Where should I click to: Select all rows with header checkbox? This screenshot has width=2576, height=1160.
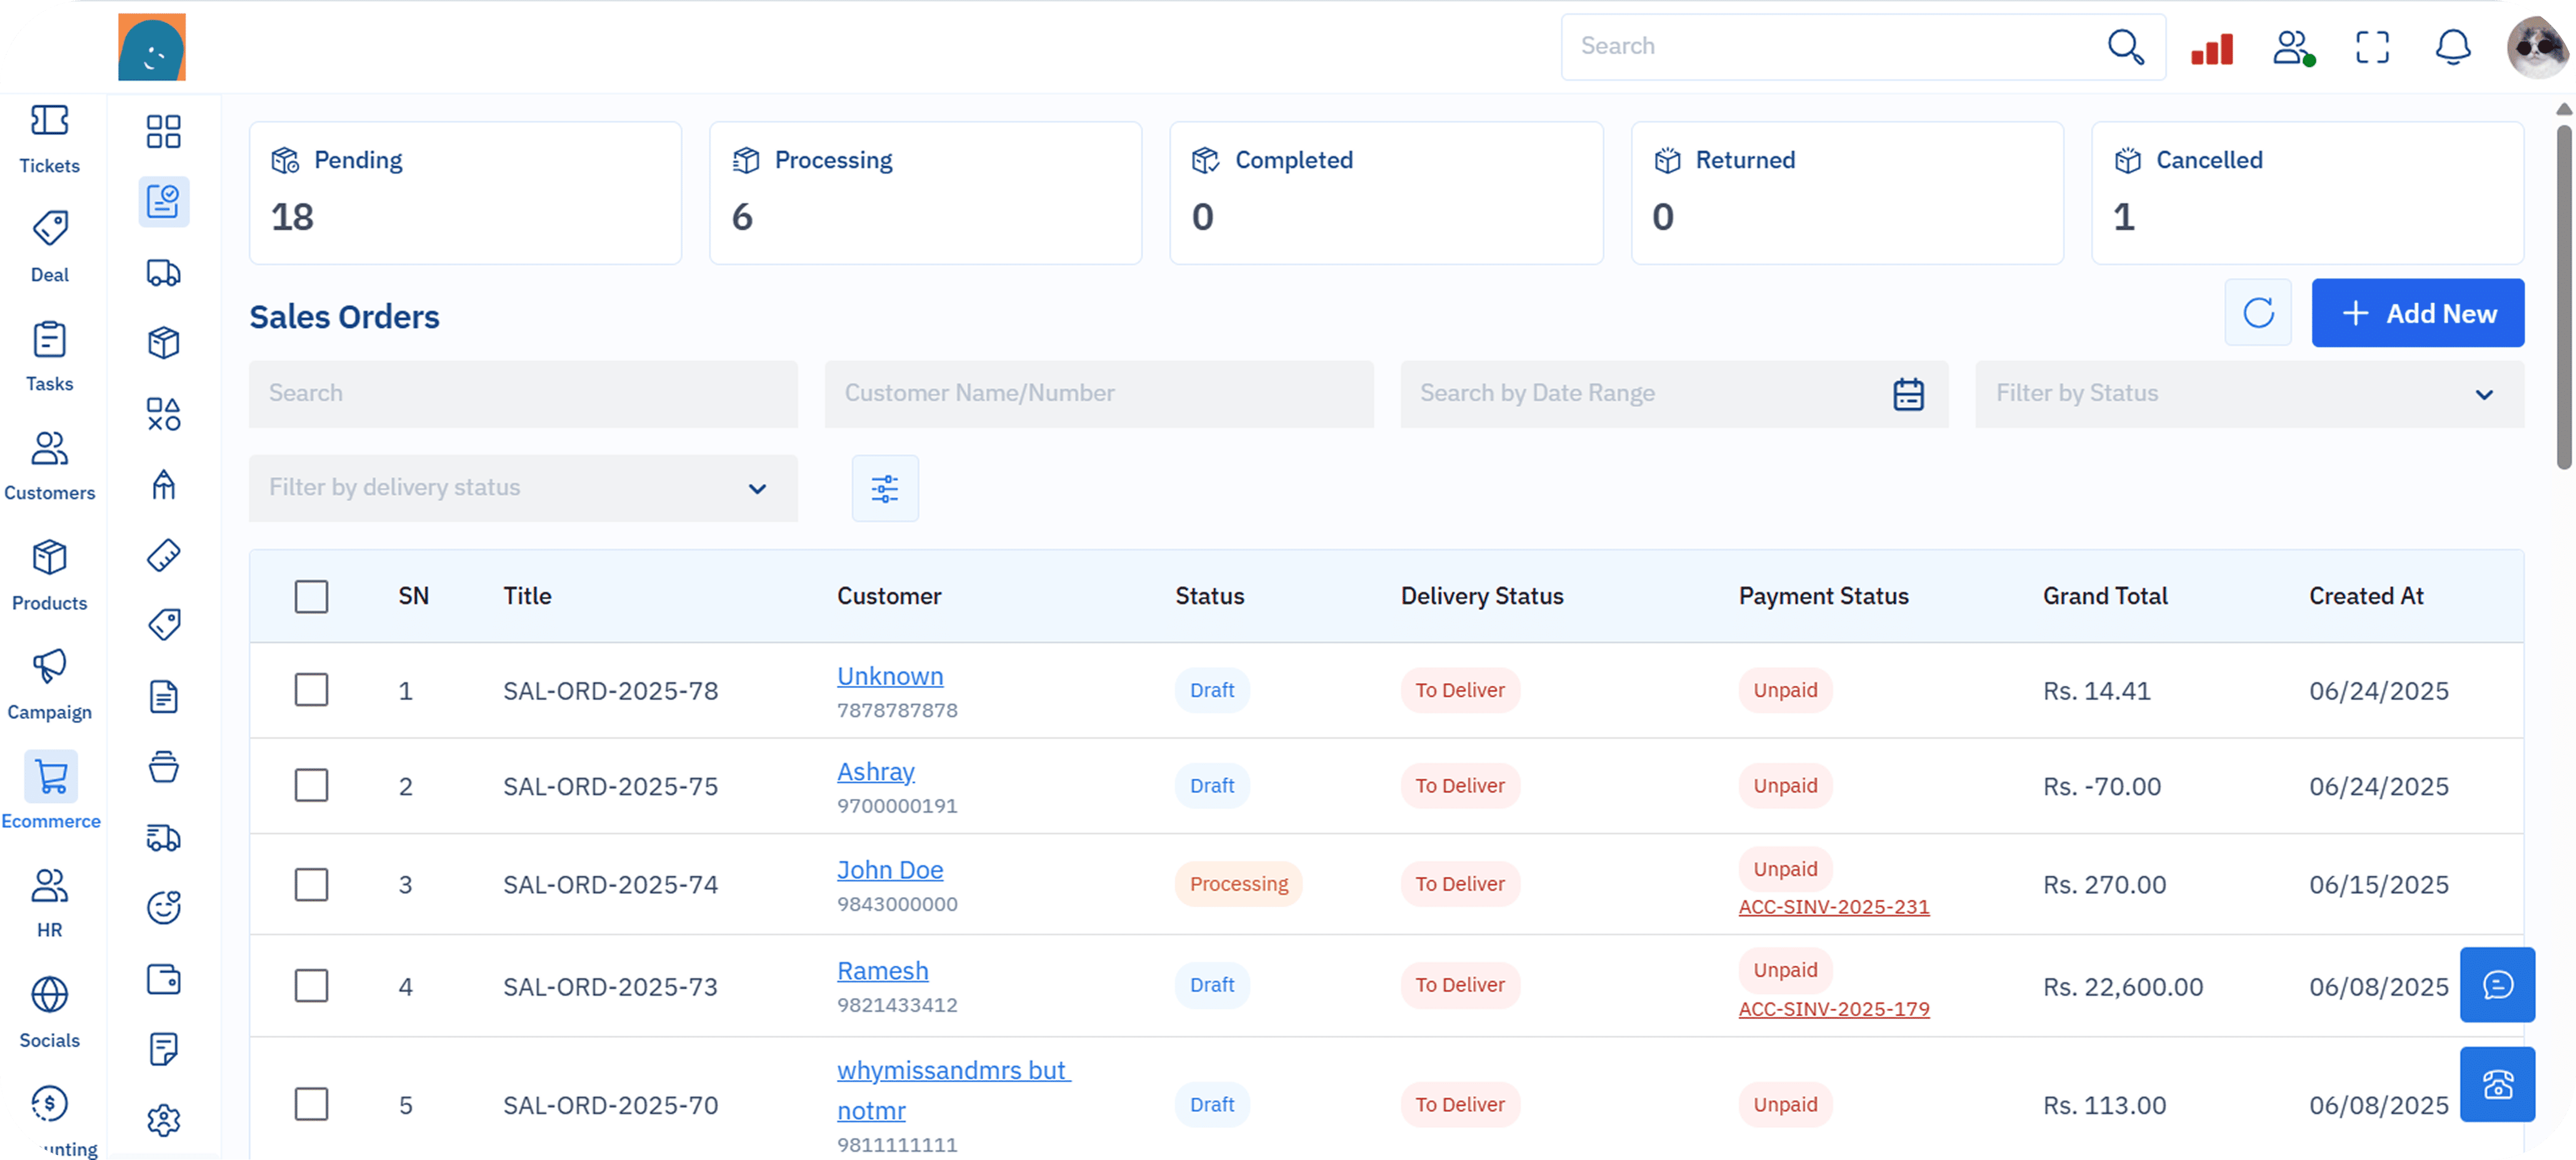(x=311, y=596)
